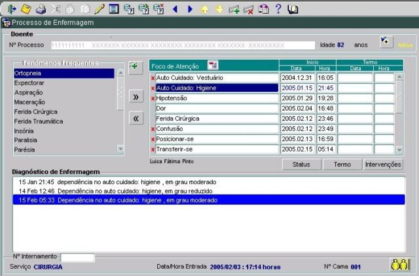Click the exit door icon in toolbar
This screenshot has width=419, height=276.
(11, 9)
